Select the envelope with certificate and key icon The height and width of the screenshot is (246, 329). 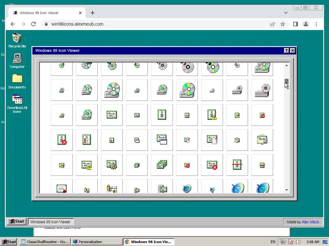click(262, 140)
